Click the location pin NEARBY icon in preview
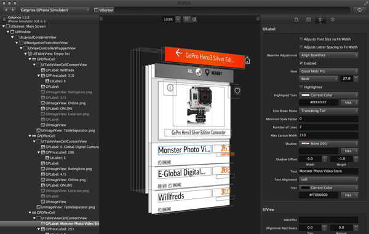Image resolution: width=369 pixels, height=234 pixels. click(207, 72)
